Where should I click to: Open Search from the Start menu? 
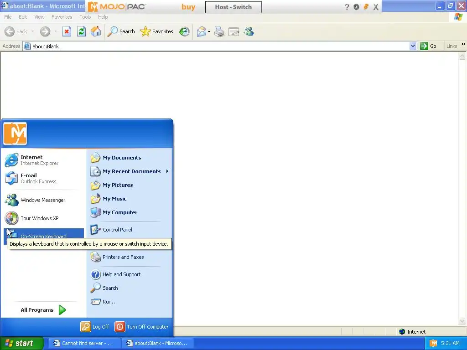130,288
